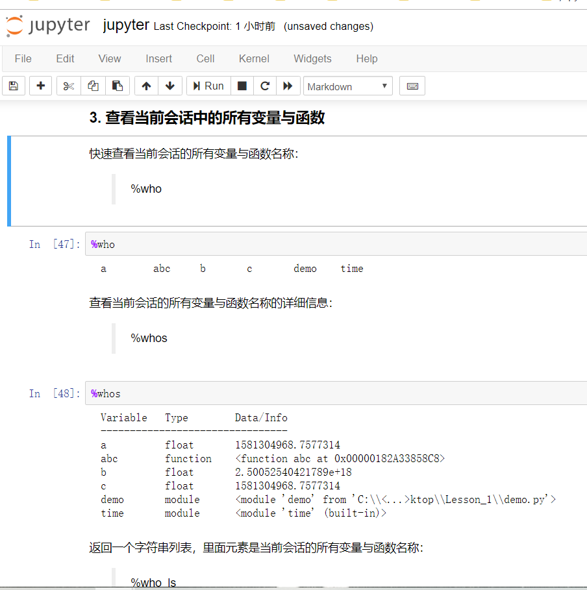The image size is (587, 590).
Task: Select markdown text 快速查看当前会话的所有变量与函数名称
Action: pos(194,154)
